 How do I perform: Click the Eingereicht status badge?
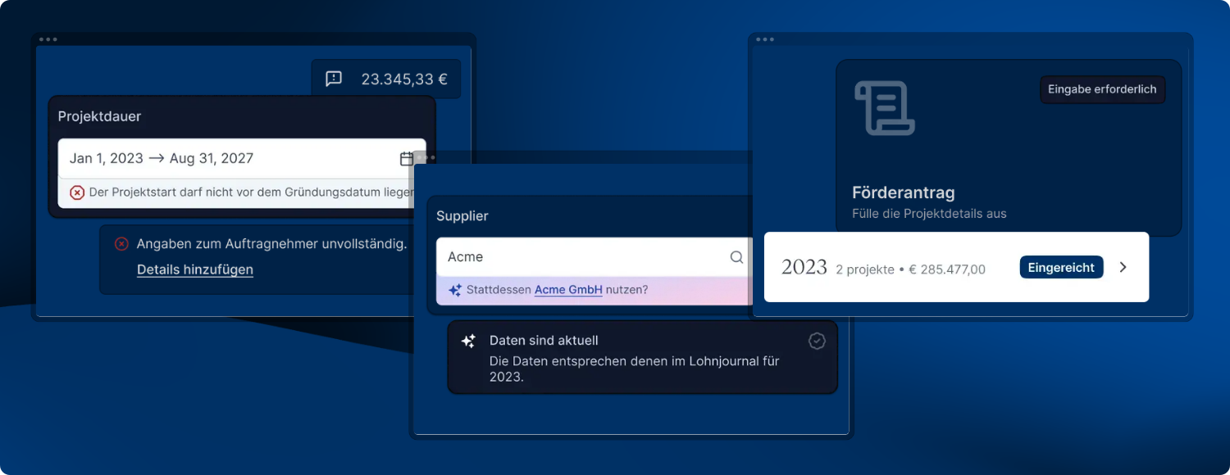1061,268
